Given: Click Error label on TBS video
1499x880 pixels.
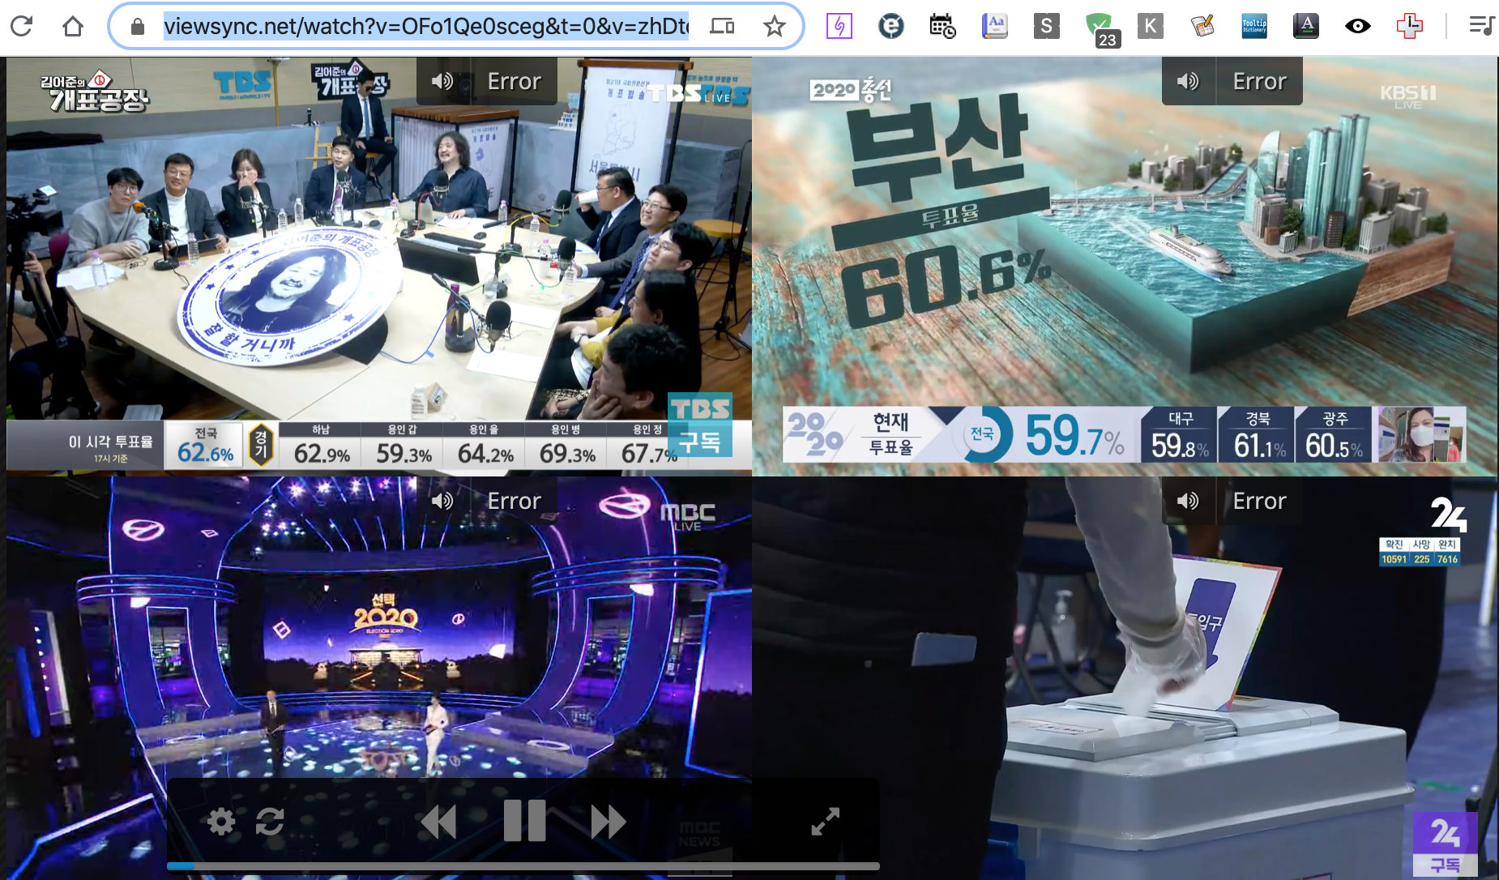Looking at the screenshot, I should [x=514, y=81].
